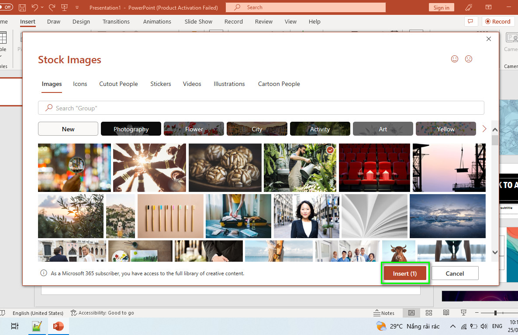Select the Flower category chip

(x=194, y=129)
